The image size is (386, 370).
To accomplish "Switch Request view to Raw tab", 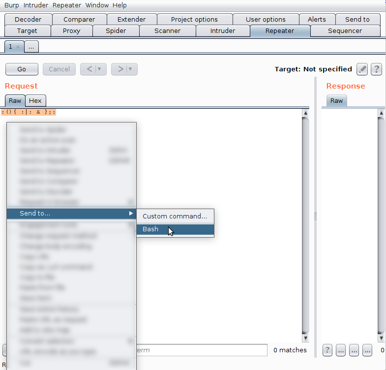I will click(x=15, y=101).
